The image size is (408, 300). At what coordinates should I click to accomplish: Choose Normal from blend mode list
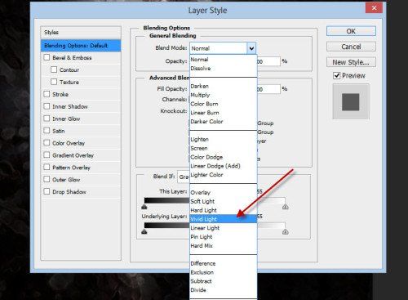tap(224, 60)
